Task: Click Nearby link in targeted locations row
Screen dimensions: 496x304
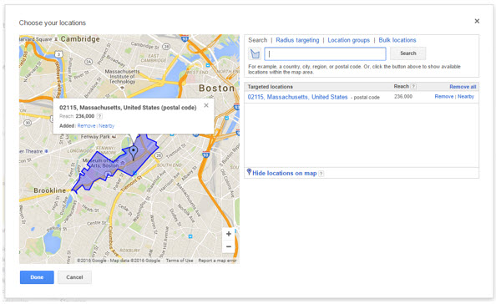Action: [x=466, y=97]
